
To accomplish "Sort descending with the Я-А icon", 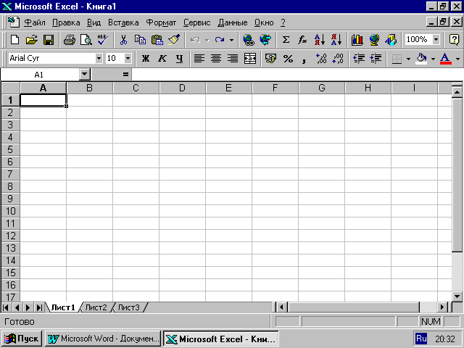I will 336,40.
